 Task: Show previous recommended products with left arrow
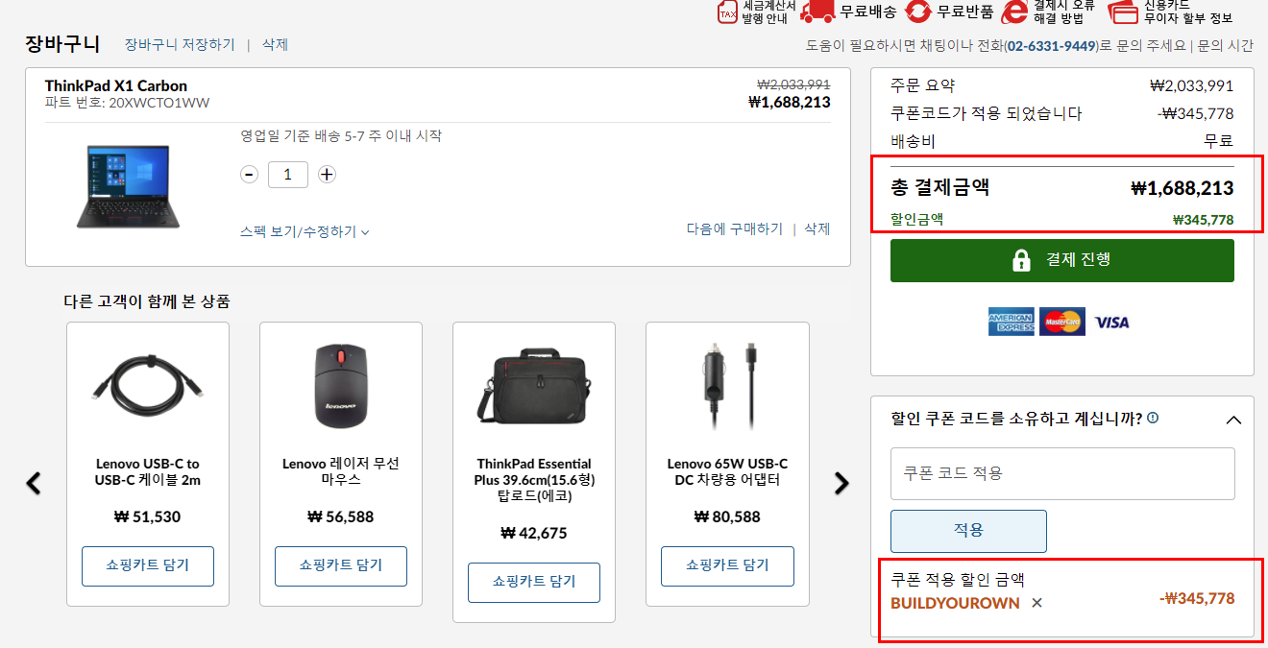tap(34, 483)
